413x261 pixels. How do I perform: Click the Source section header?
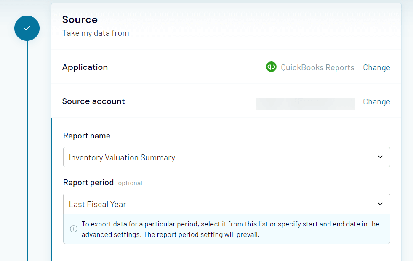(80, 19)
